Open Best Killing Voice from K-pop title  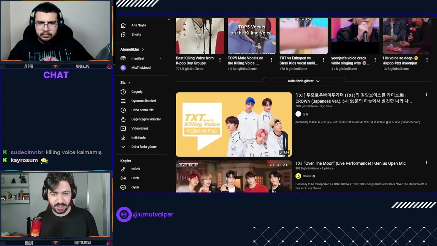(x=195, y=60)
